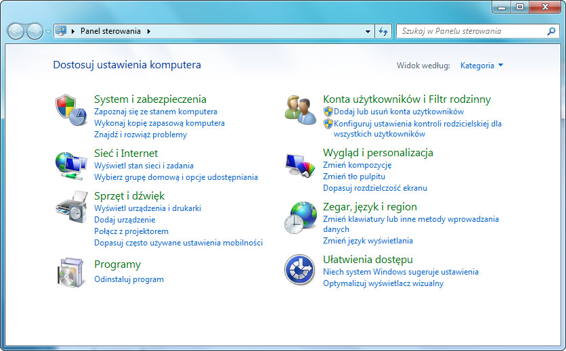566x351 pixels.
Task: Open Konfiguruj ustawienia kontroli rodzicielskiej link
Action: 417,128
